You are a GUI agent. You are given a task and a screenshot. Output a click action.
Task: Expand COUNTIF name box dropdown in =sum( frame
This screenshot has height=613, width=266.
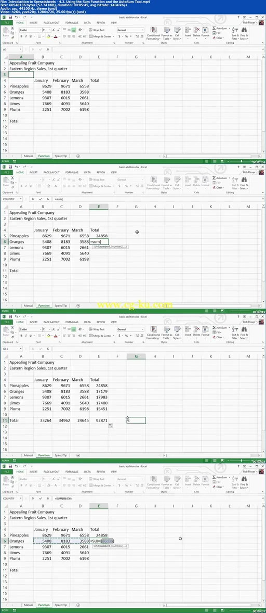[x=21, y=199]
